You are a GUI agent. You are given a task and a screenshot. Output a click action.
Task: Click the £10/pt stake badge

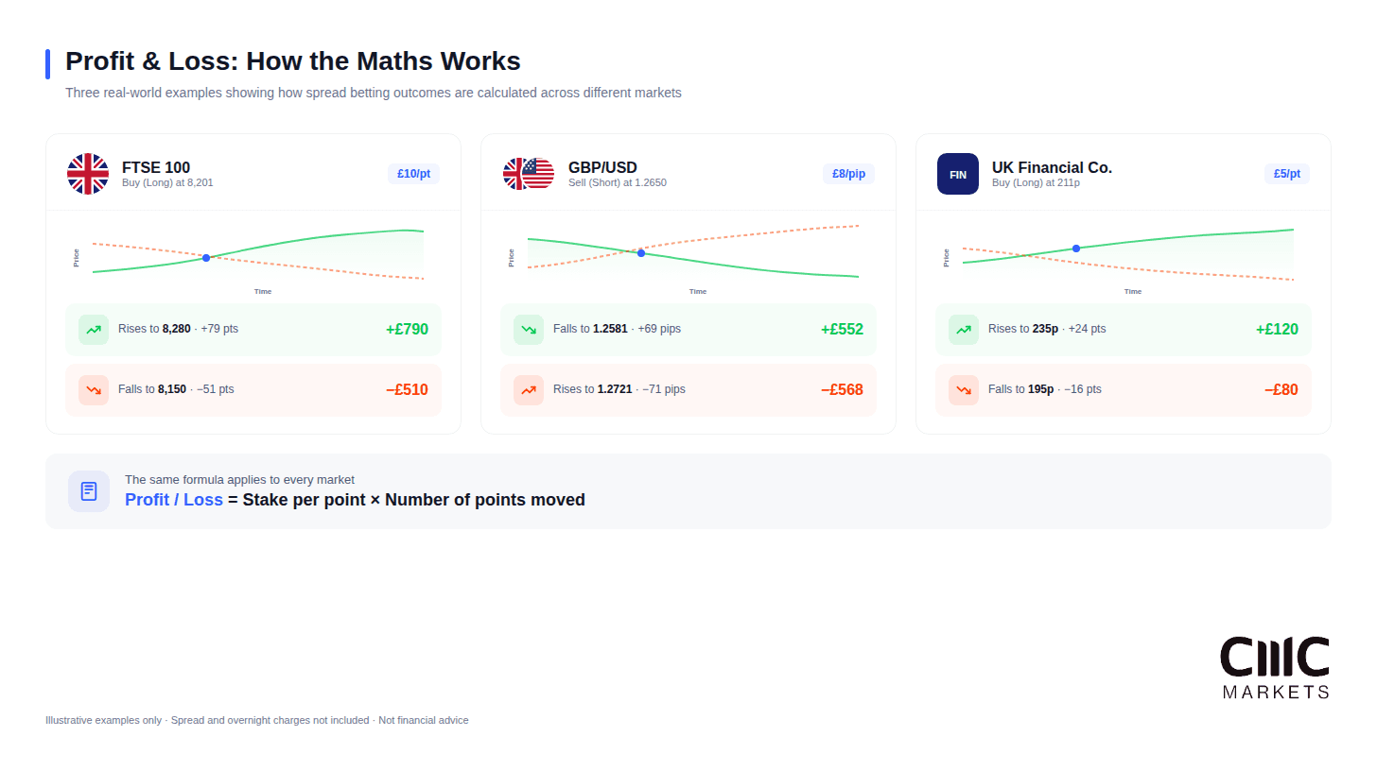tap(413, 174)
